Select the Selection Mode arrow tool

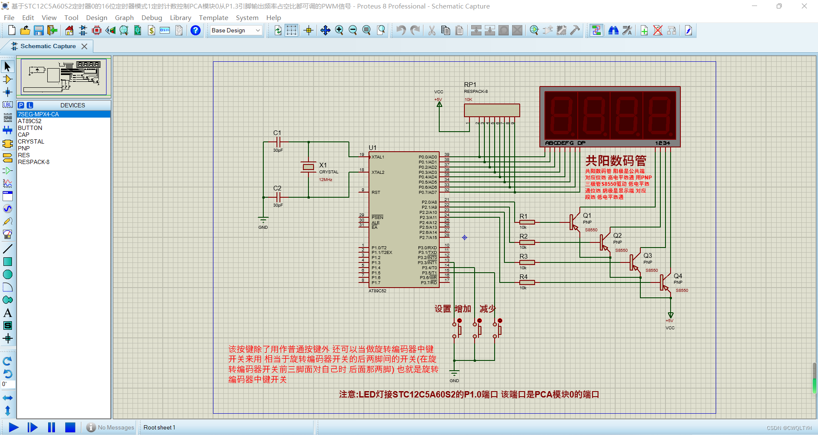point(8,66)
